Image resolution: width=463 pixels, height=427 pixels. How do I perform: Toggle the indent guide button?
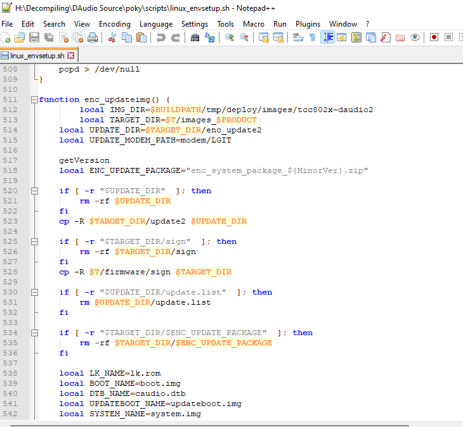pyautogui.click(x=327, y=38)
